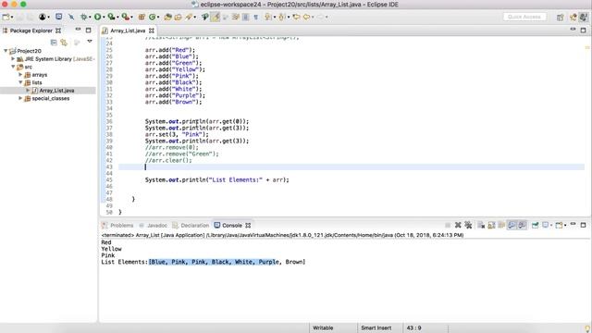Minimize the Package Explorer view
The image size is (592, 333).
pyautogui.click(x=78, y=30)
